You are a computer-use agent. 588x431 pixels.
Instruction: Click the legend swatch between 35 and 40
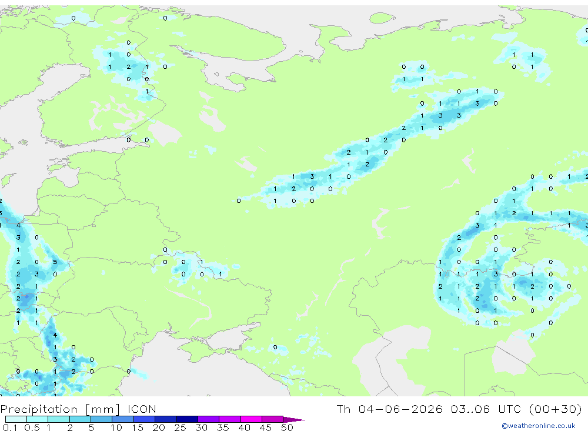[x=230, y=419]
